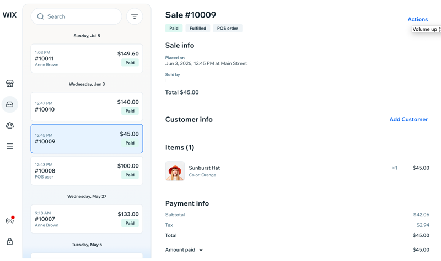Screen dimensions: 441x261
Task: Open the Actions menu
Action: pos(418,19)
